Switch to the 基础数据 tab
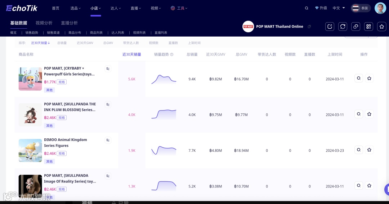Viewport: 389px width, 204px height. pyautogui.click(x=19, y=23)
